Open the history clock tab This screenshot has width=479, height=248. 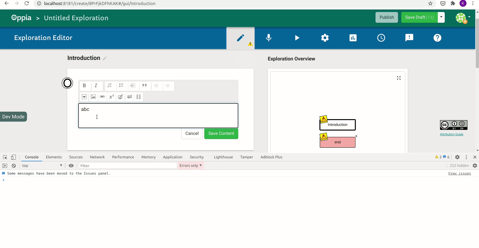point(381,38)
